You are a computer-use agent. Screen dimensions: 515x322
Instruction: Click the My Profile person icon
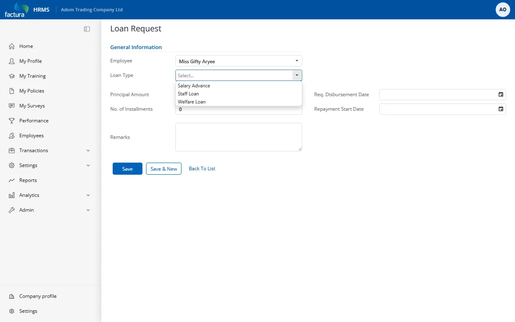(x=12, y=61)
